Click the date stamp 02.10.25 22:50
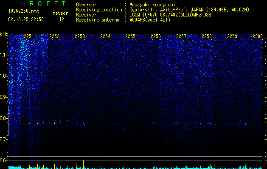This screenshot has height=169, width=267. click(26, 19)
